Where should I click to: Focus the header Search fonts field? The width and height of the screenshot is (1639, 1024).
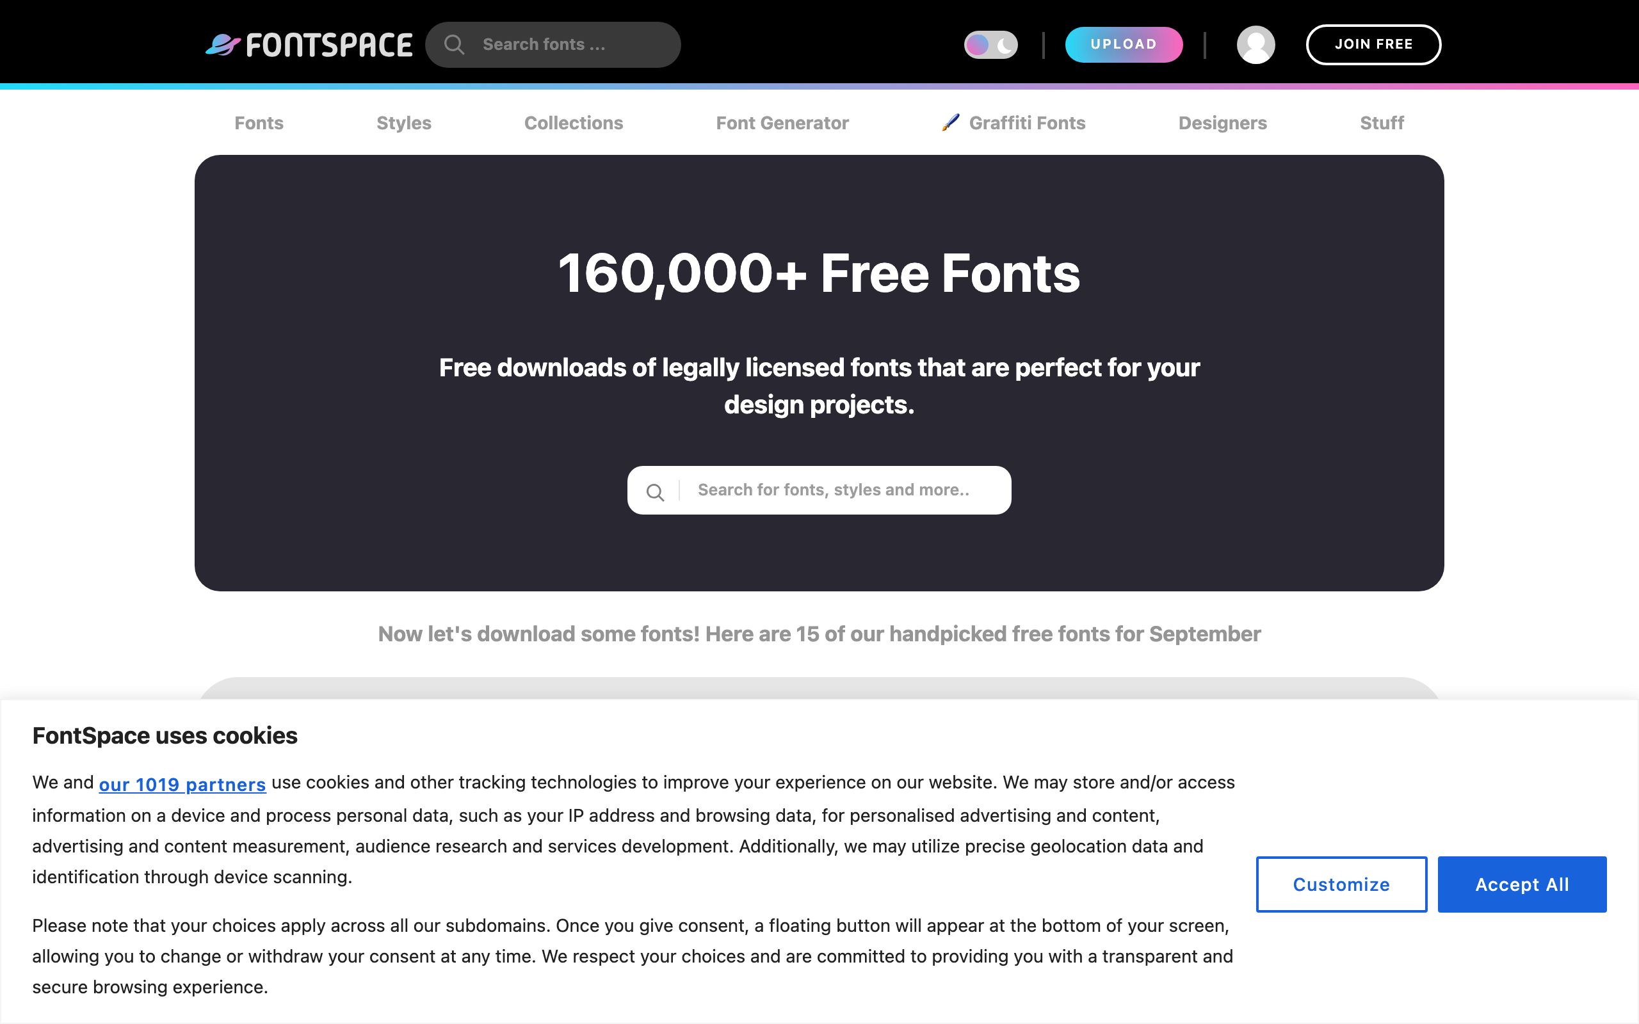coord(553,45)
